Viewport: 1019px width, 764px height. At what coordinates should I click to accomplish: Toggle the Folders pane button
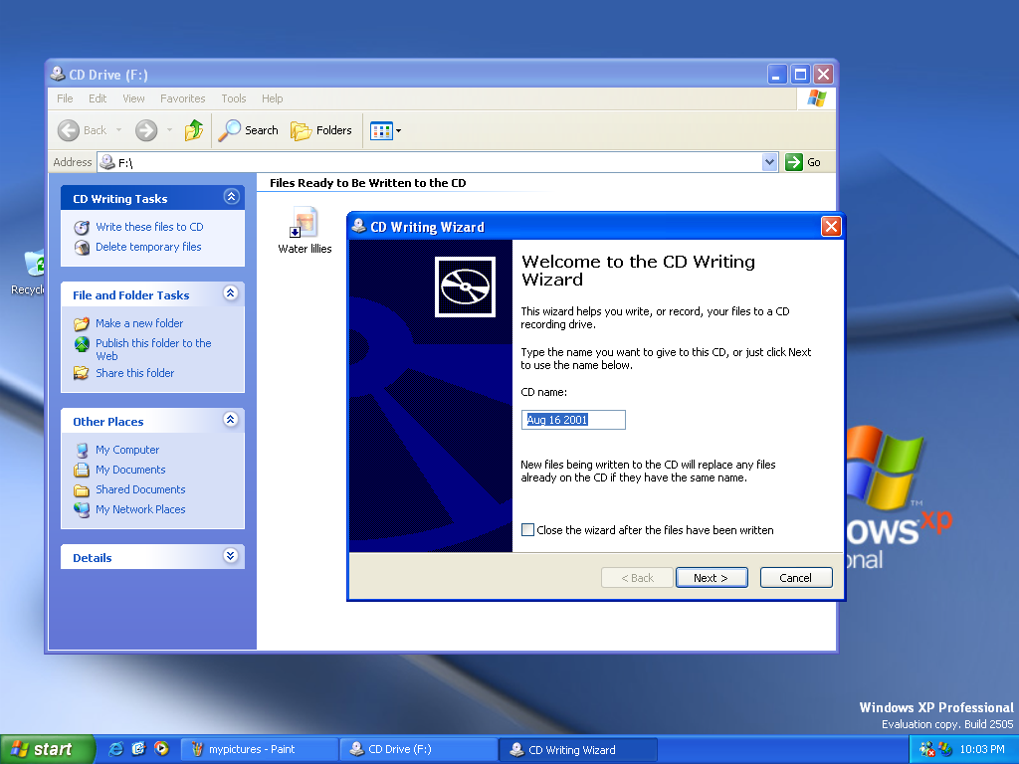pos(321,130)
